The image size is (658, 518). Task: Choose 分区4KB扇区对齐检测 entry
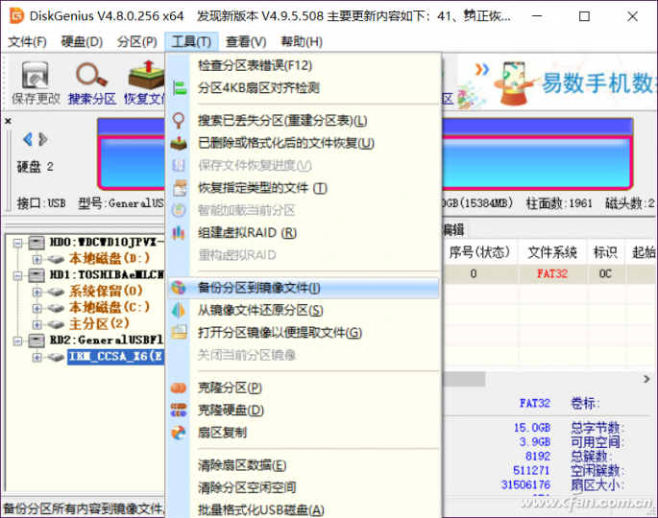(x=303, y=88)
